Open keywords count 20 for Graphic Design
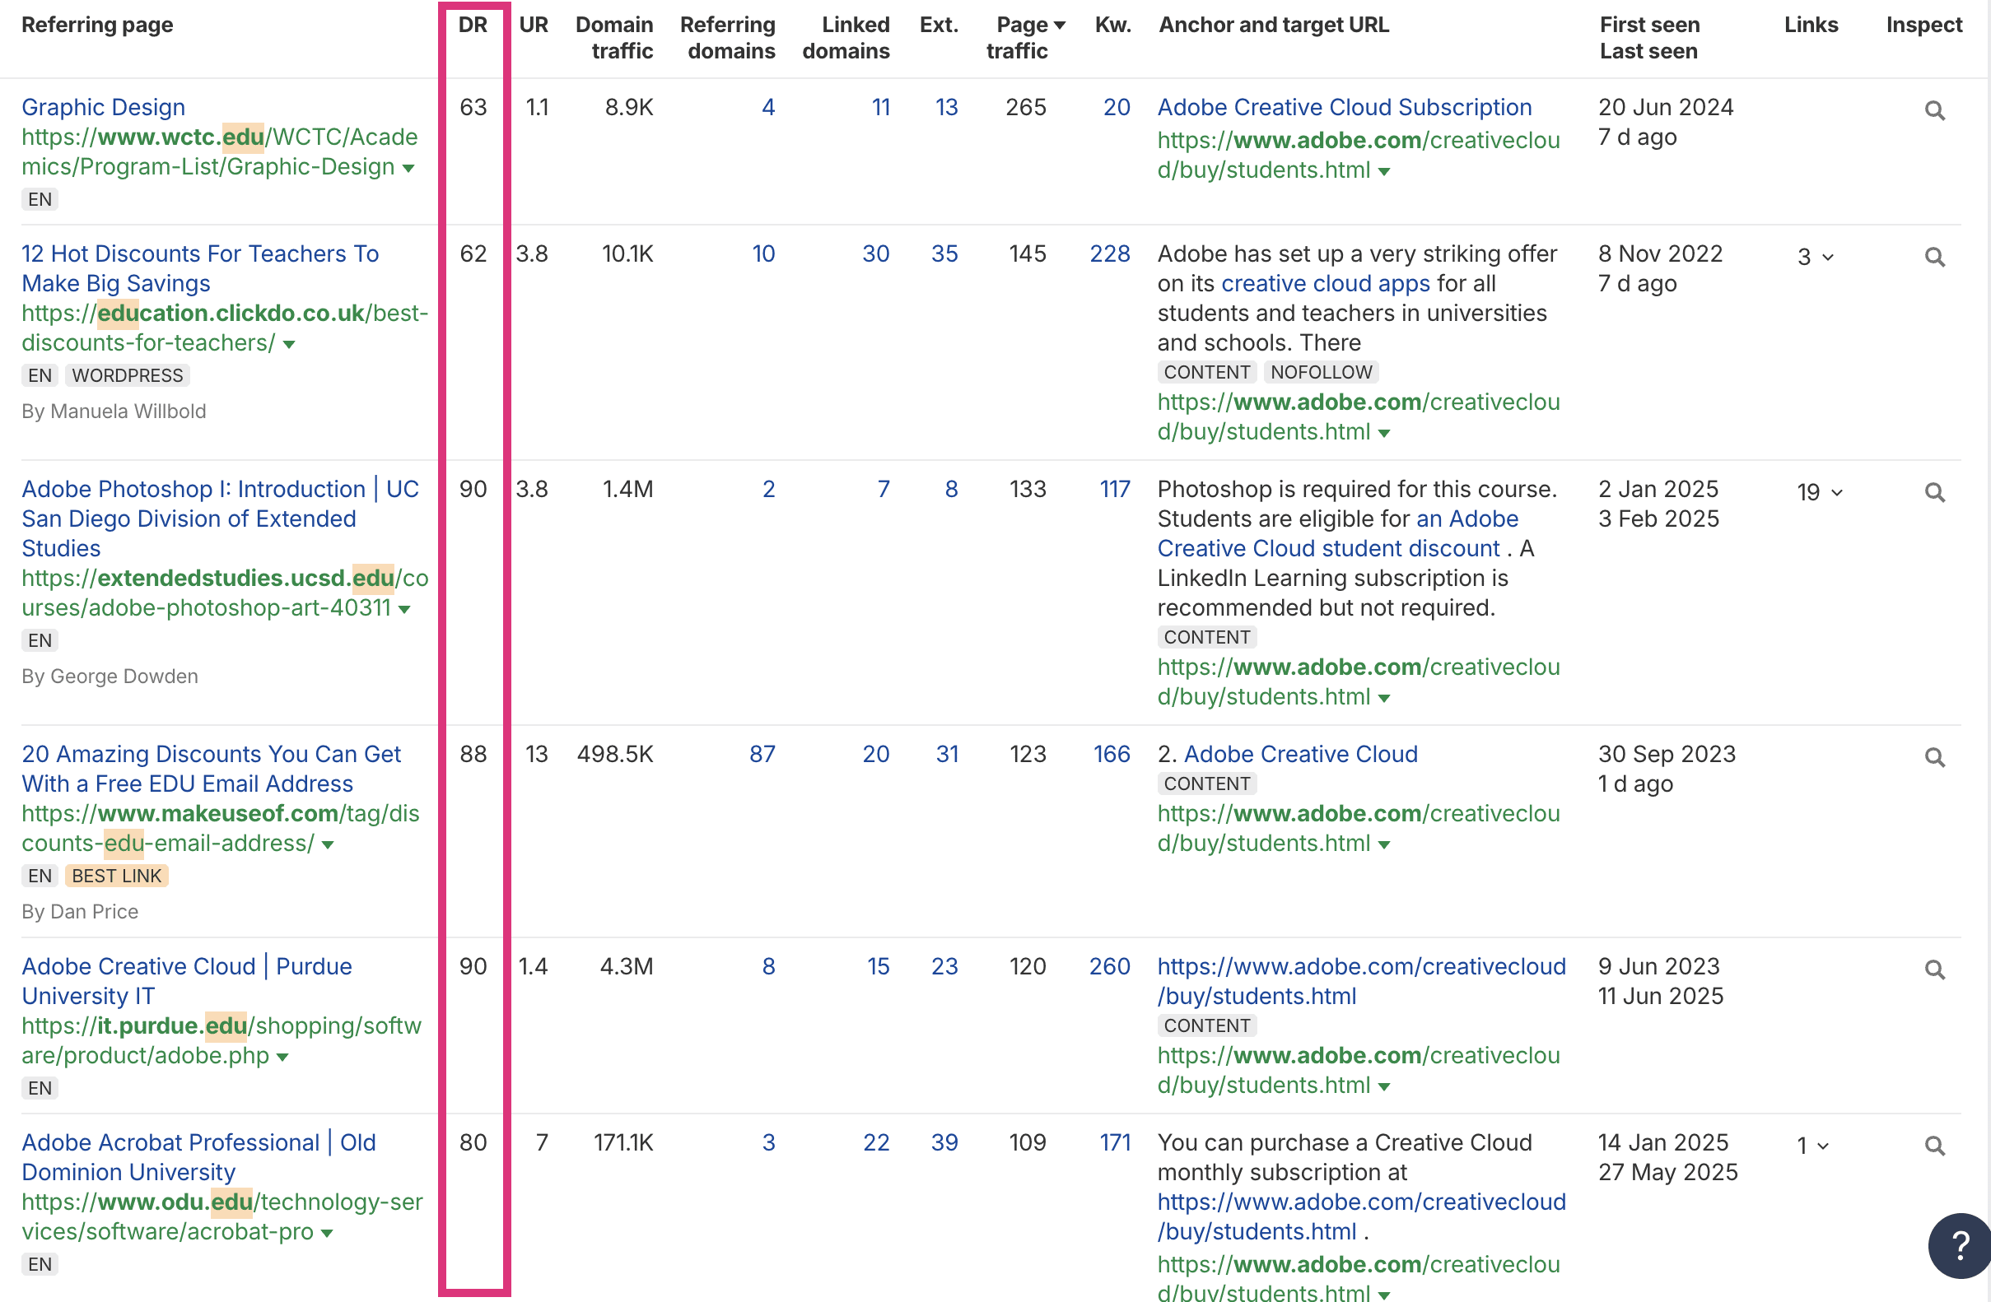Screen dimensions: 1991x1302 coord(1117,107)
